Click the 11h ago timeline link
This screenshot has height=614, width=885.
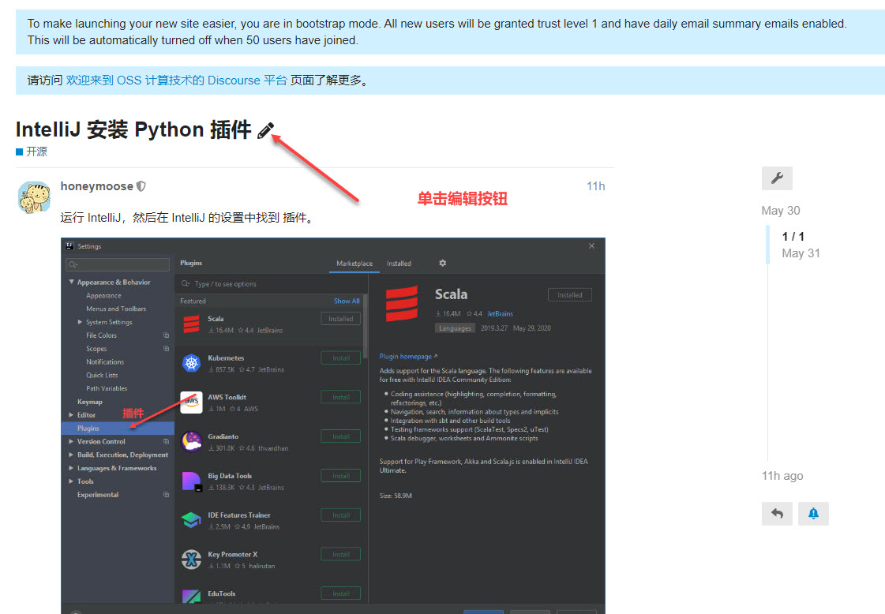tap(782, 476)
